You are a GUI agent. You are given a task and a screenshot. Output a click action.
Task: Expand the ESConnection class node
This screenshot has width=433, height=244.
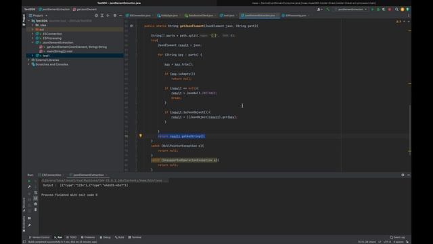coord(32,34)
